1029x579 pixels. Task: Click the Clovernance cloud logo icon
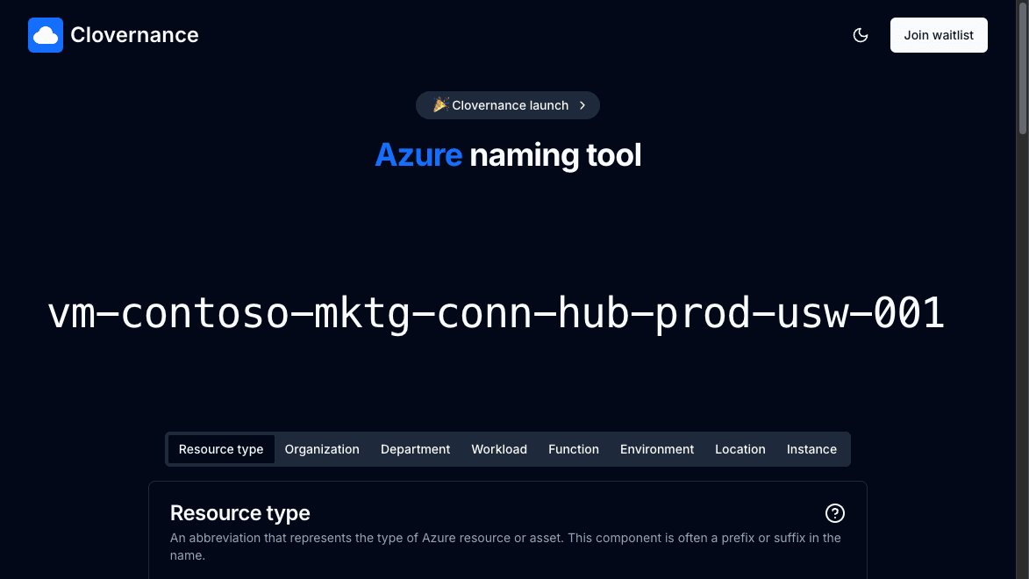point(46,35)
